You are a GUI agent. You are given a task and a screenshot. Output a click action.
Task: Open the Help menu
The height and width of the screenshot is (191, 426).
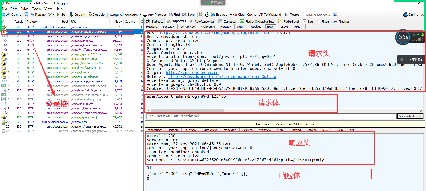point(59,9)
